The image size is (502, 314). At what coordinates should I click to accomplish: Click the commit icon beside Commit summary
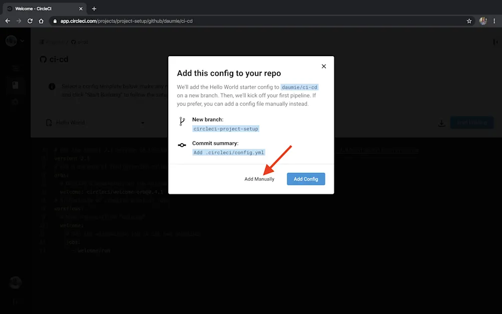pos(182,145)
